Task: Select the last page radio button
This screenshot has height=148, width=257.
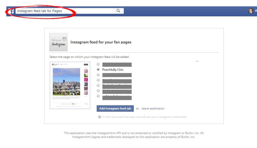Action: (98, 96)
